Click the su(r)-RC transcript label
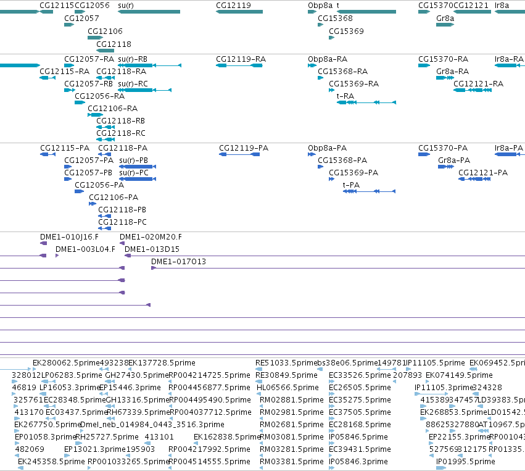The width and height of the screenshot is (525, 471). click(x=133, y=84)
